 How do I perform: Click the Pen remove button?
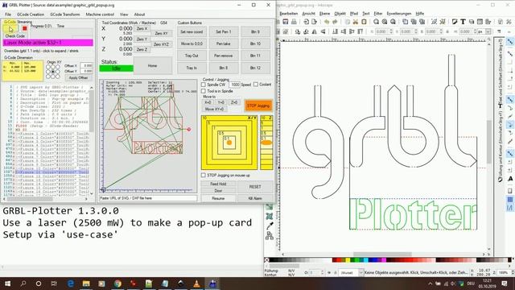point(224,56)
